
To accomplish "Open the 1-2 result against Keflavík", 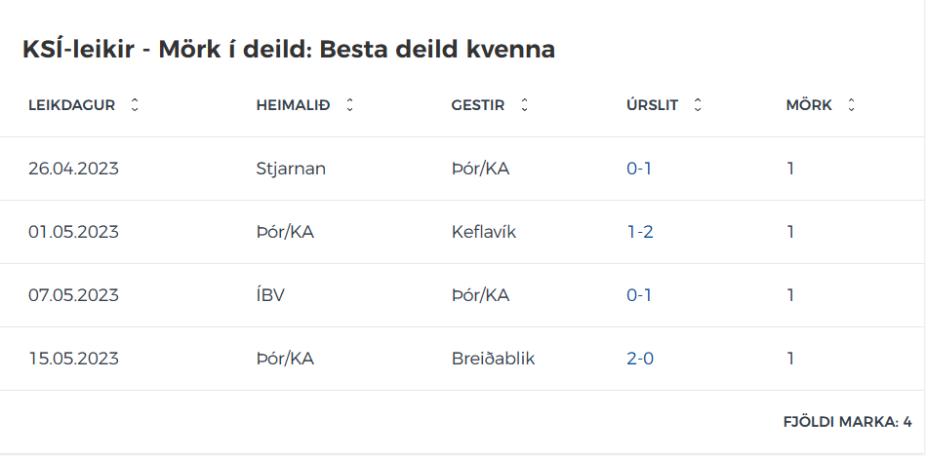I will tap(640, 232).
